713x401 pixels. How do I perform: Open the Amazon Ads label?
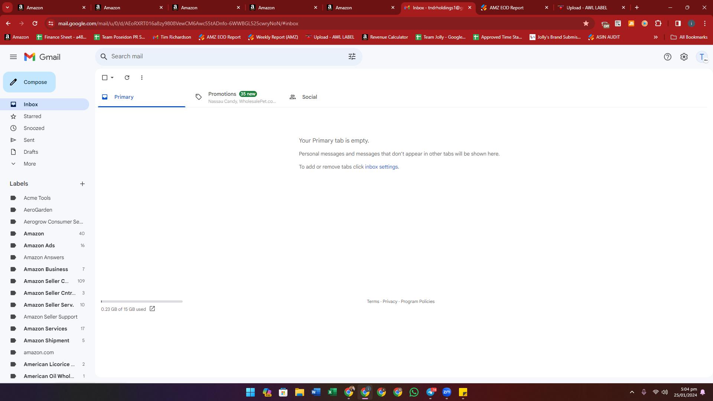click(x=45, y=245)
